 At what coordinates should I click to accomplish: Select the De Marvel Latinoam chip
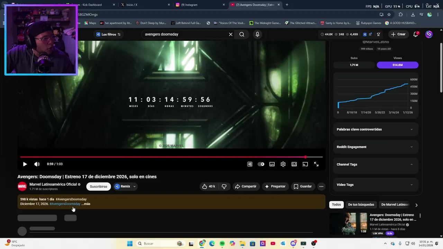pyautogui.click(x=395, y=205)
